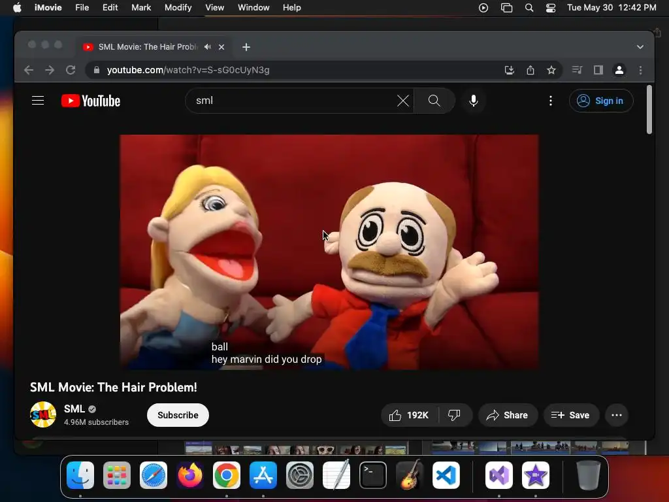
Task: Go forward in browser history
Action: (50, 70)
